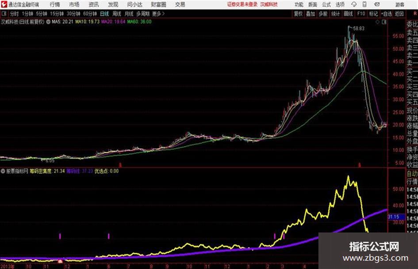Image resolution: width=418 pixels, height=269 pixels.
Task: Click the MA10: 19.73 indicator value
Action: [x=88, y=22]
